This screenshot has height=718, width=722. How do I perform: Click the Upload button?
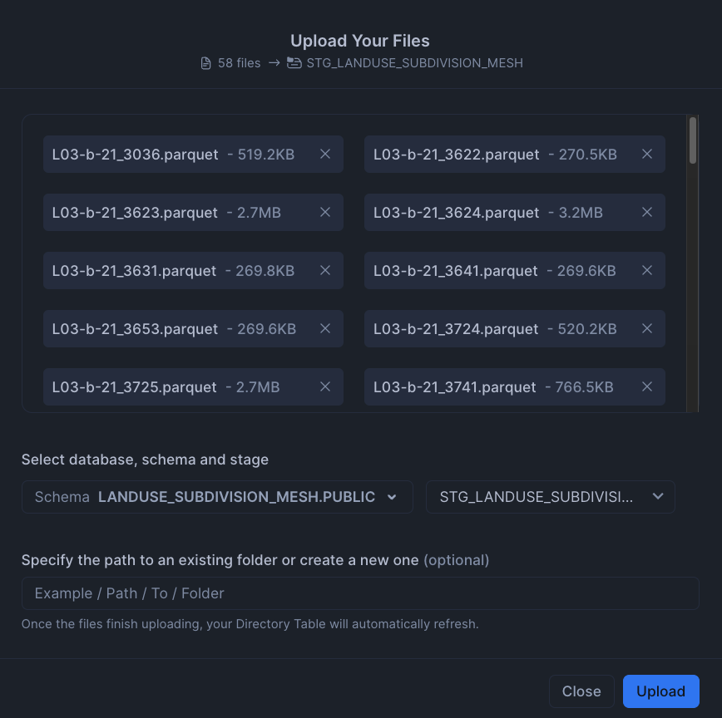point(660,691)
